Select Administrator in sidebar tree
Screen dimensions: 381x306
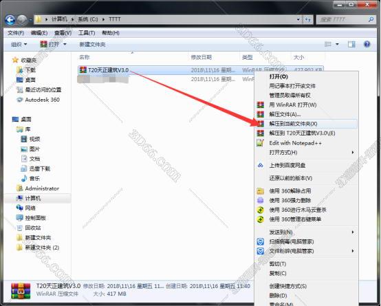[42, 188]
